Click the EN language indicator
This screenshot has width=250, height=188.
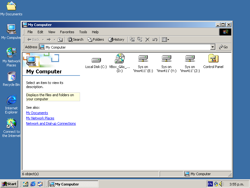click(210, 184)
